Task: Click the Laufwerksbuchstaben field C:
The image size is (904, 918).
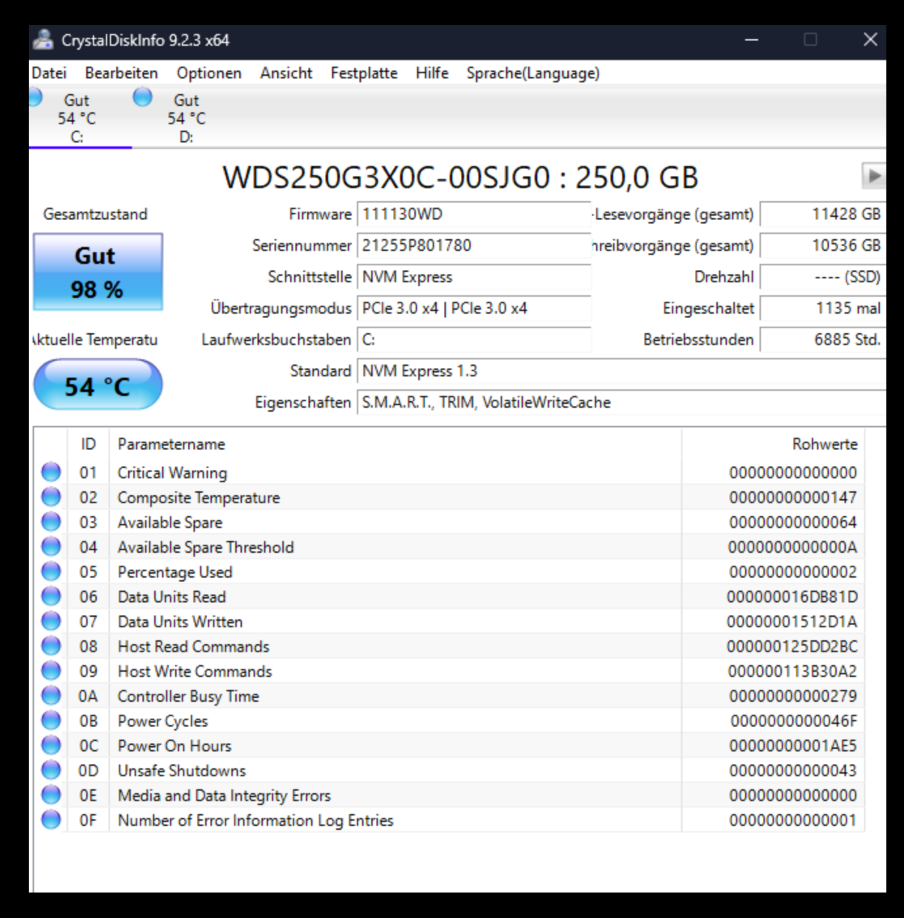Action: tap(474, 340)
